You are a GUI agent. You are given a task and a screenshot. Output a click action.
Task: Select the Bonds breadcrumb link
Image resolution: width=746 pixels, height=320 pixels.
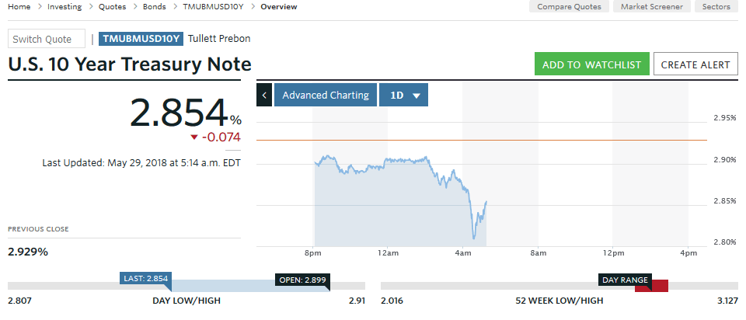(x=154, y=7)
